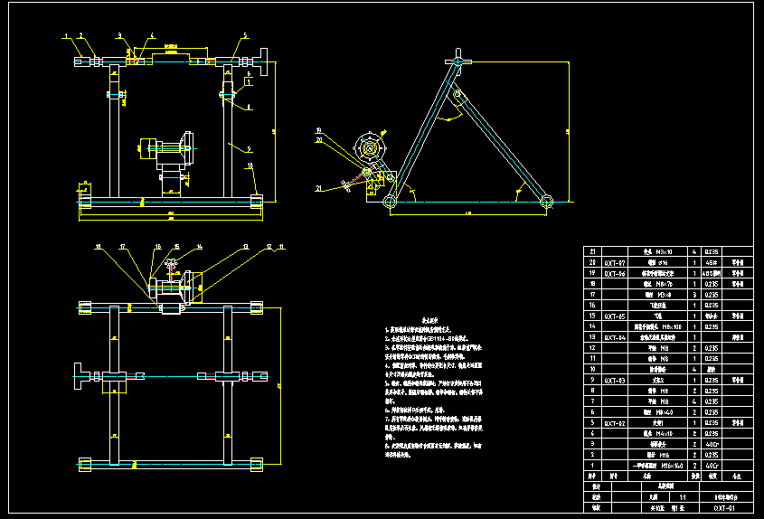Screen dimensions: 764x519
Task: Click the QXT-05 drawing code cell
Action: click(x=615, y=316)
